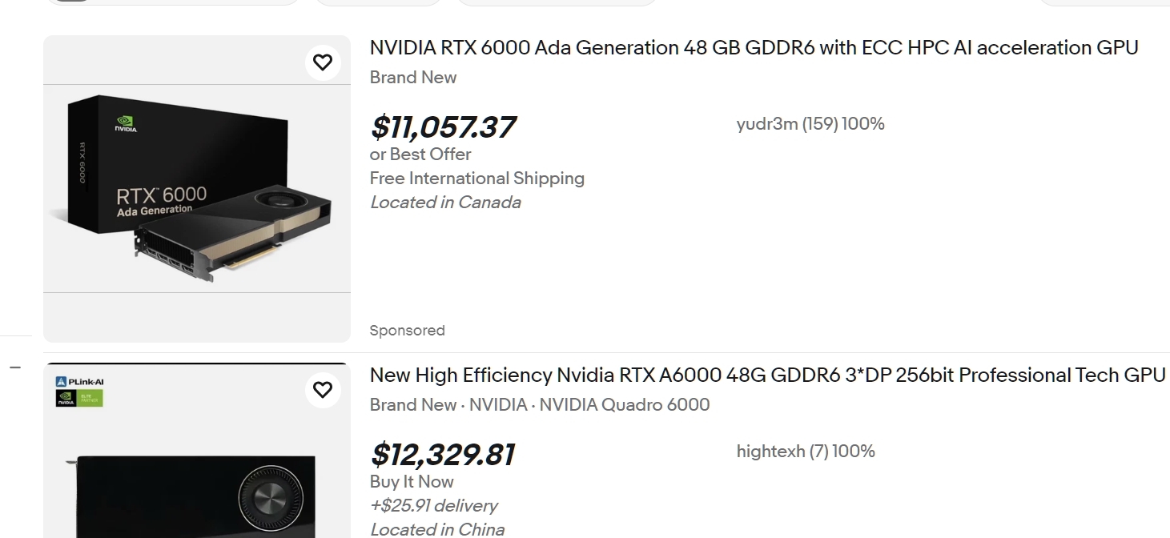The image size is (1170, 538).
Task: Click 'Free International Shipping' text
Action: [x=477, y=179]
